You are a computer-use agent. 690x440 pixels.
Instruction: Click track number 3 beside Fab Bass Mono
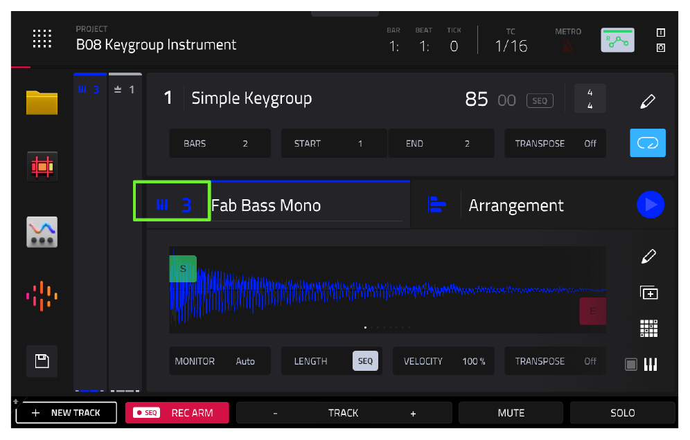[x=186, y=205]
